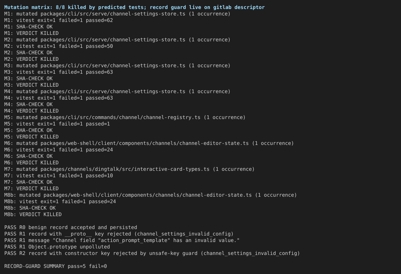Click the PASS R1 __proto__ key rejected line

(x=119, y=234)
